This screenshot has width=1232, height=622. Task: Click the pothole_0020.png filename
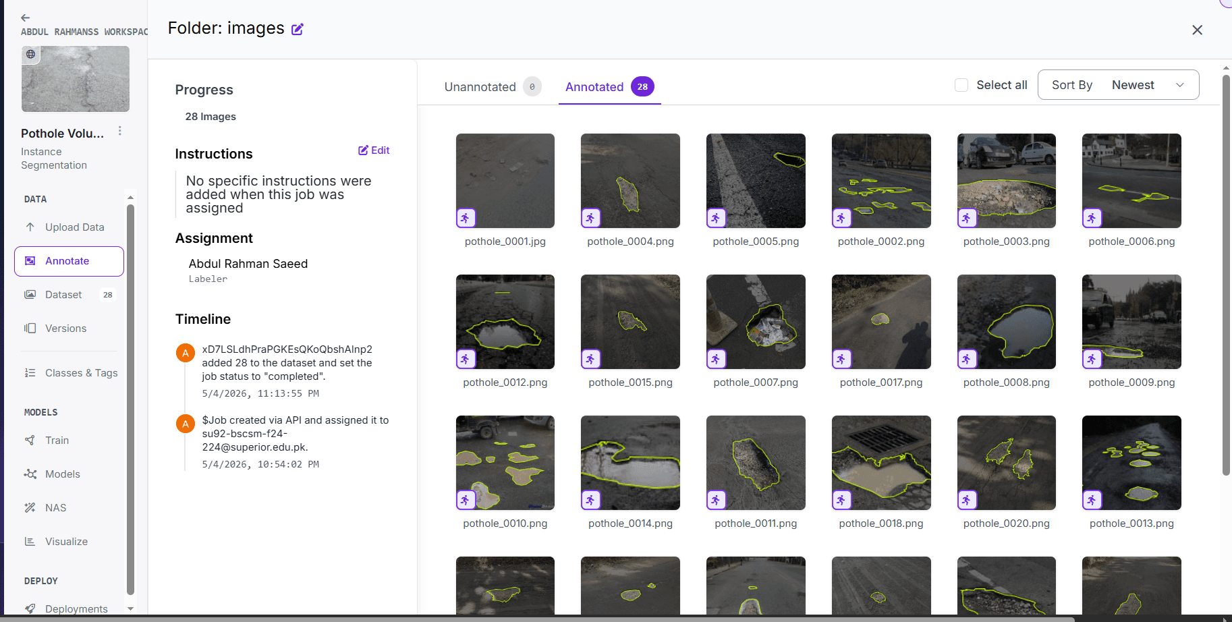point(1007,524)
